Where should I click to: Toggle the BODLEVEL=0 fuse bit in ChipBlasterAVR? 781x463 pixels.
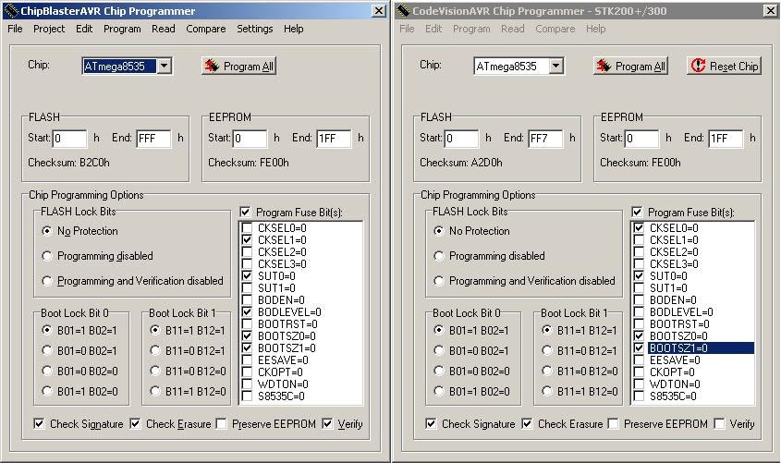tap(247, 312)
